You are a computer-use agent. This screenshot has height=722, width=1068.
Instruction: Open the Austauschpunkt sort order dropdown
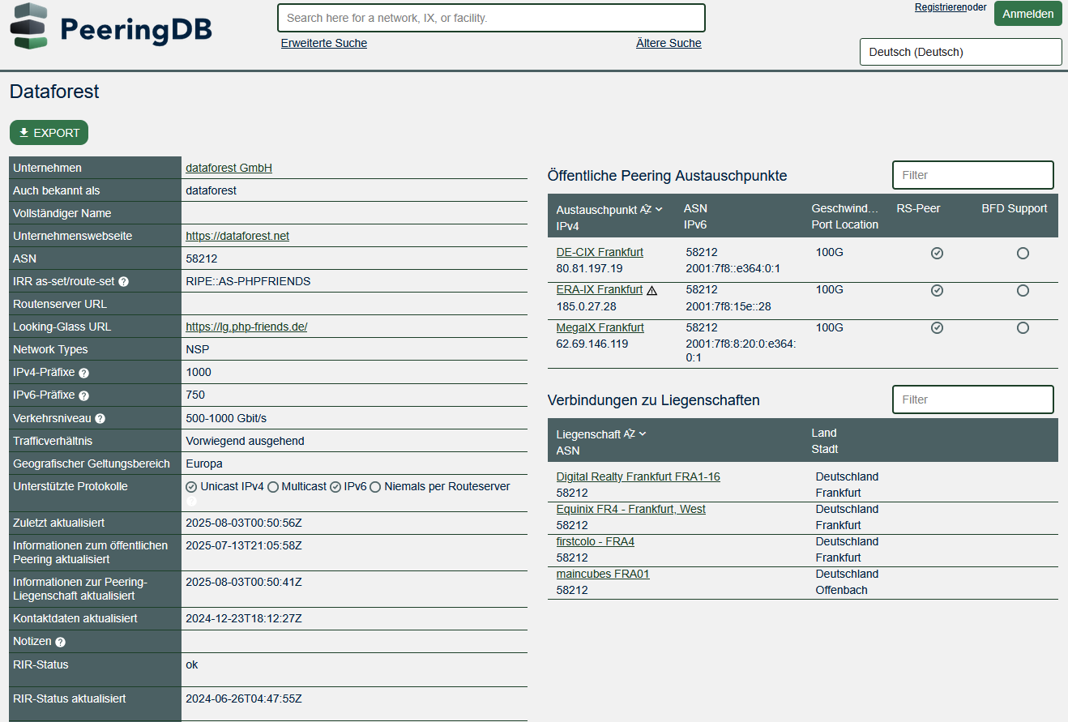click(656, 208)
